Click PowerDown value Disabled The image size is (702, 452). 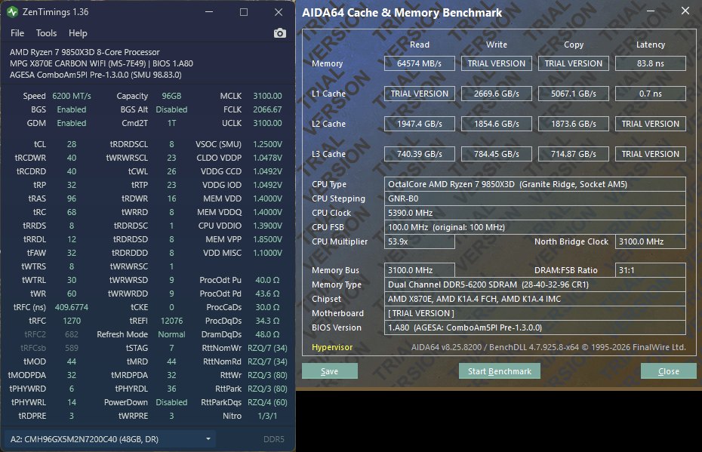(x=171, y=402)
